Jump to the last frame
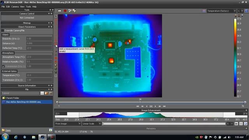This screenshot has width=249, height=140. [x=164, y=106]
